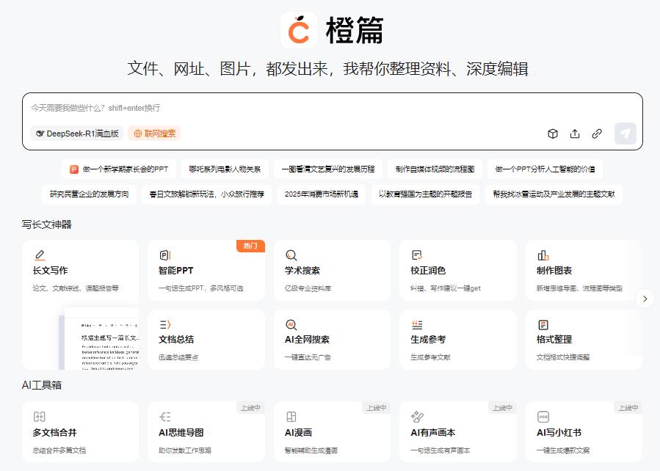Select suggestion 春日文旅解锁新玩法

tap(207, 194)
